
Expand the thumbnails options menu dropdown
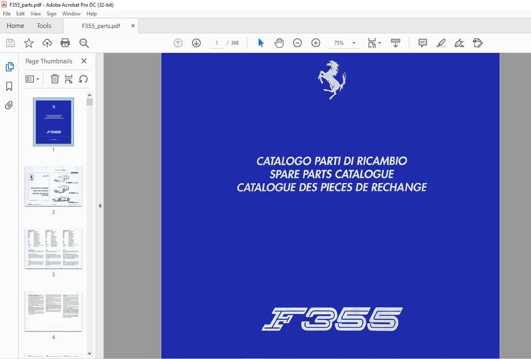pyautogui.click(x=33, y=79)
